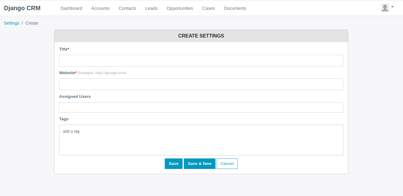Open the Dashboard menu item

71,8
